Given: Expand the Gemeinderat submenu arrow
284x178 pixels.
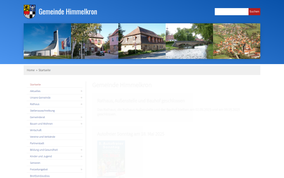Looking at the screenshot, I should tap(81, 117).
